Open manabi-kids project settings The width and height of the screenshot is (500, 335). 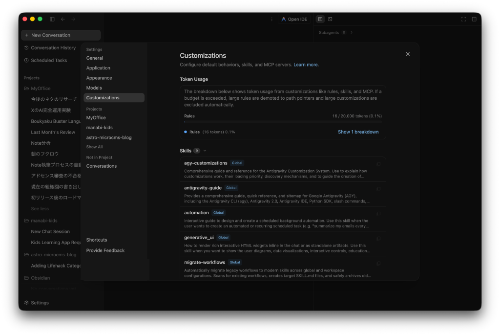(114, 128)
